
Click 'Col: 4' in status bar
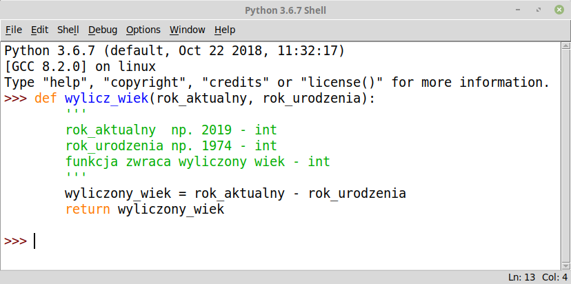pos(554,277)
